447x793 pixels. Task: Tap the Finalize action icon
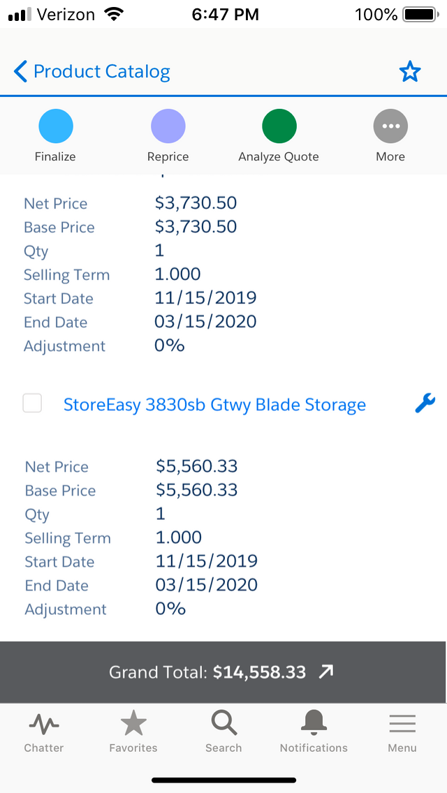tap(55, 126)
